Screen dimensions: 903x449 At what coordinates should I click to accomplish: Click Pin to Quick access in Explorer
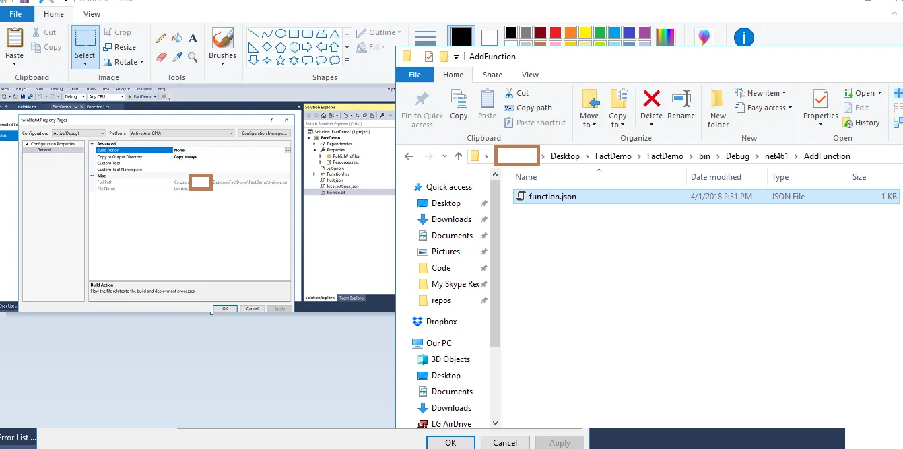pos(422,108)
